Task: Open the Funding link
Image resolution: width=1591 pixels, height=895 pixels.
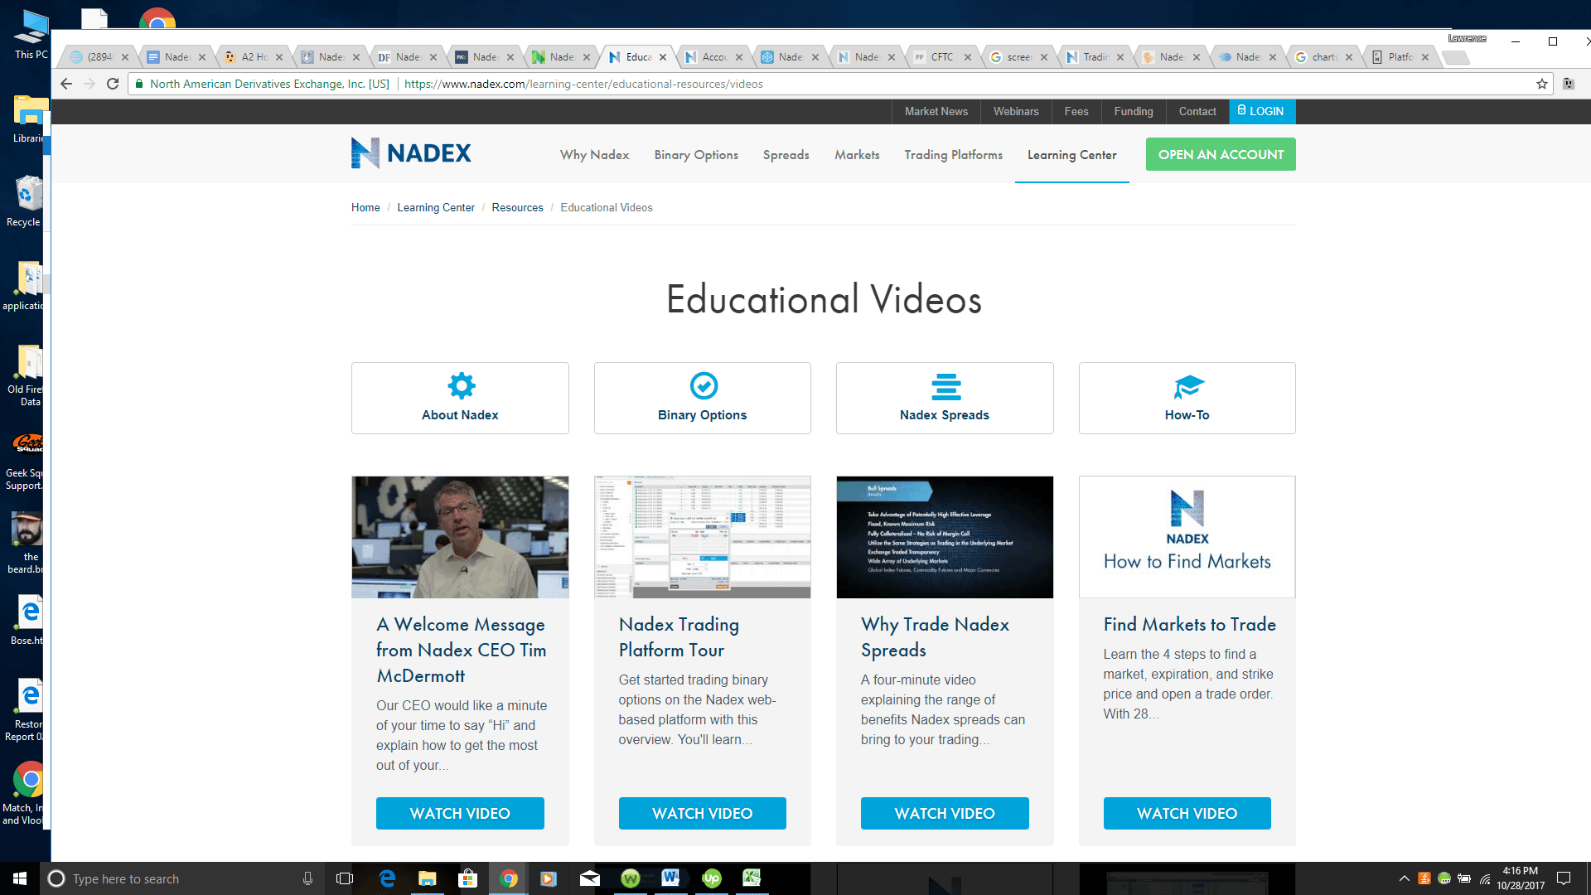Action: click(1133, 112)
